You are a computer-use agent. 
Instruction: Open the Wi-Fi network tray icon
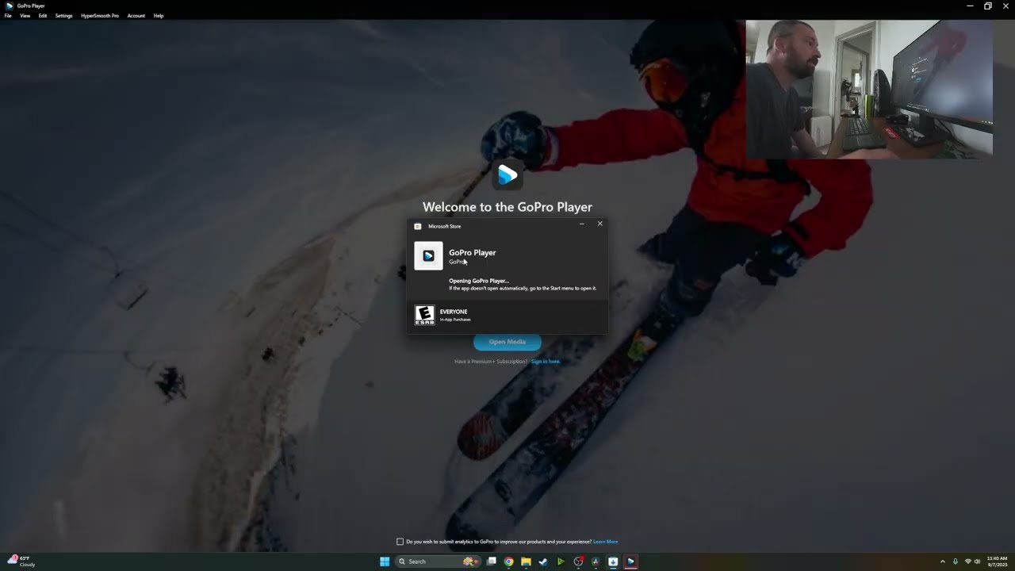coord(967,561)
